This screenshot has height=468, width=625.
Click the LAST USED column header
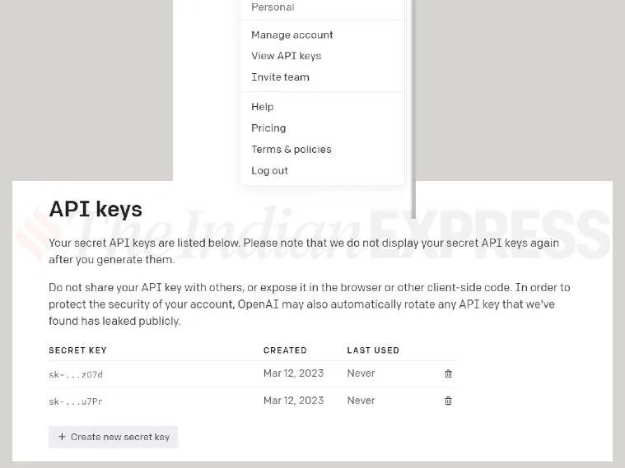click(x=373, y=350)
